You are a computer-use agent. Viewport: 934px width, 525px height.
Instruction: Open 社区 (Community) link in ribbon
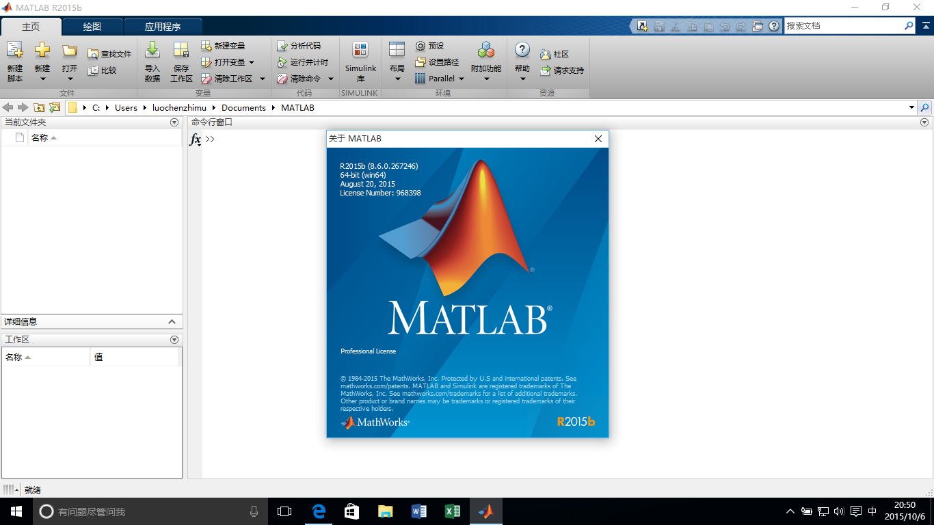(x=554, y=54)
